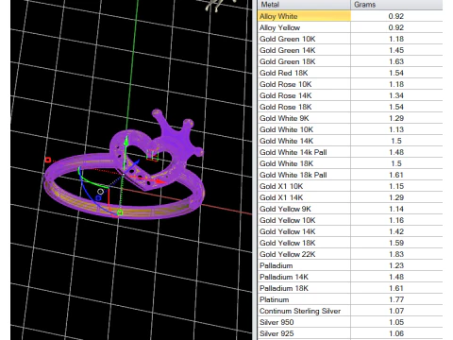Select Gold Rose 14K metal
Screen dimensions: 453x340
pos(304,95)
